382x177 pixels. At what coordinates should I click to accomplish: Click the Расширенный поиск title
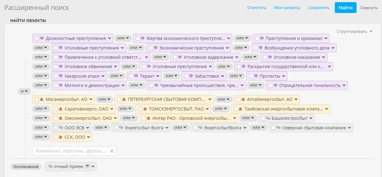tap(37, 8)
